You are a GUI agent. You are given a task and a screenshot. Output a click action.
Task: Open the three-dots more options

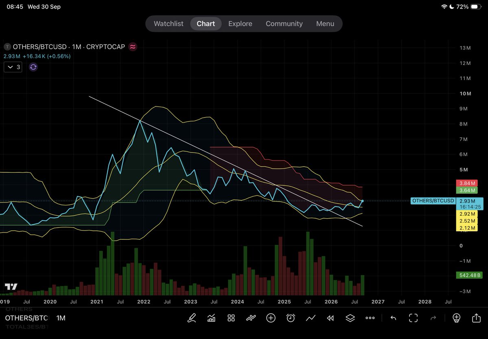(370, 318)
